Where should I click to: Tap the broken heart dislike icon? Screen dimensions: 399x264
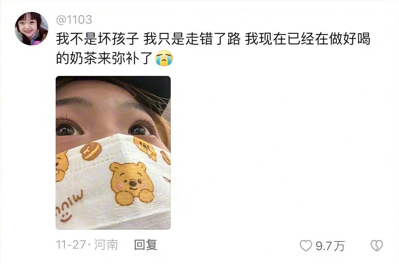coord(376,246)
